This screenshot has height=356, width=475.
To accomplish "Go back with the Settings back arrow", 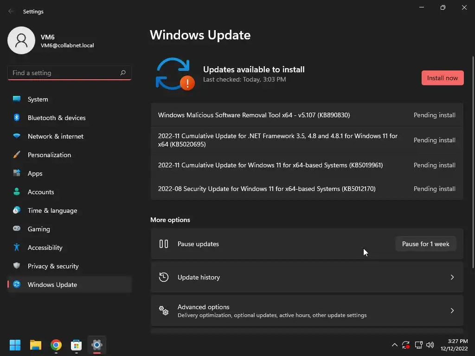I will [x=11, y=11].
